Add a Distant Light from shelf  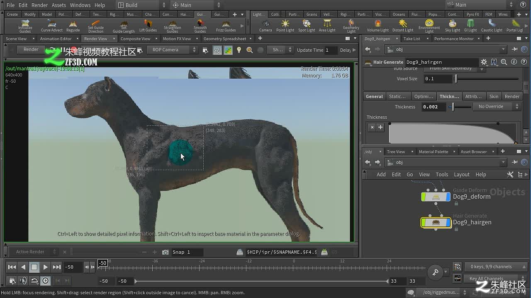[403, 26]
